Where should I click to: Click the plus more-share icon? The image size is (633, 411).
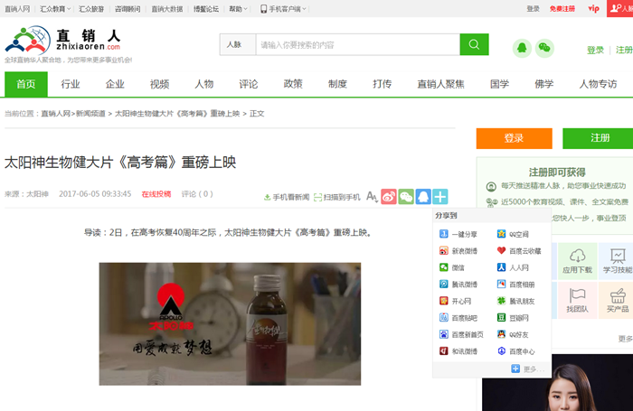point(440,197)
